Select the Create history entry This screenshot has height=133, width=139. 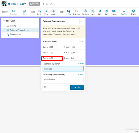point(13,26)
